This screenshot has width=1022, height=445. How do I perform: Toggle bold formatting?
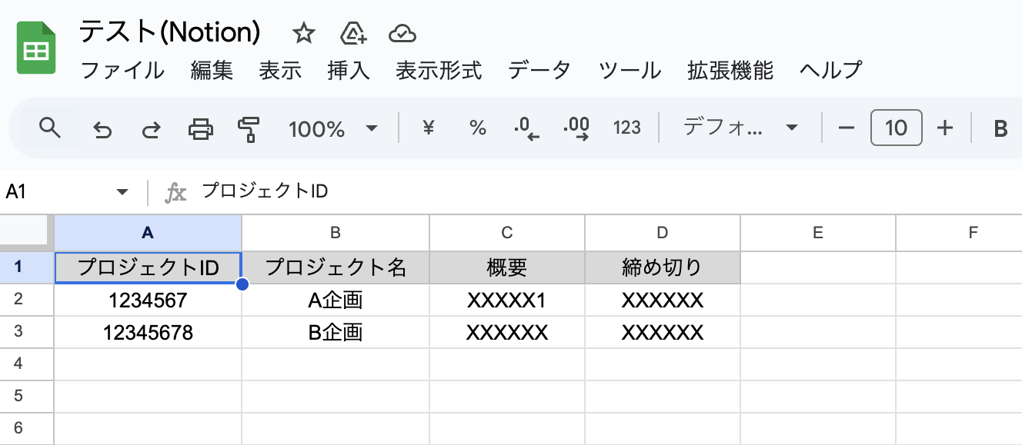1000,128
